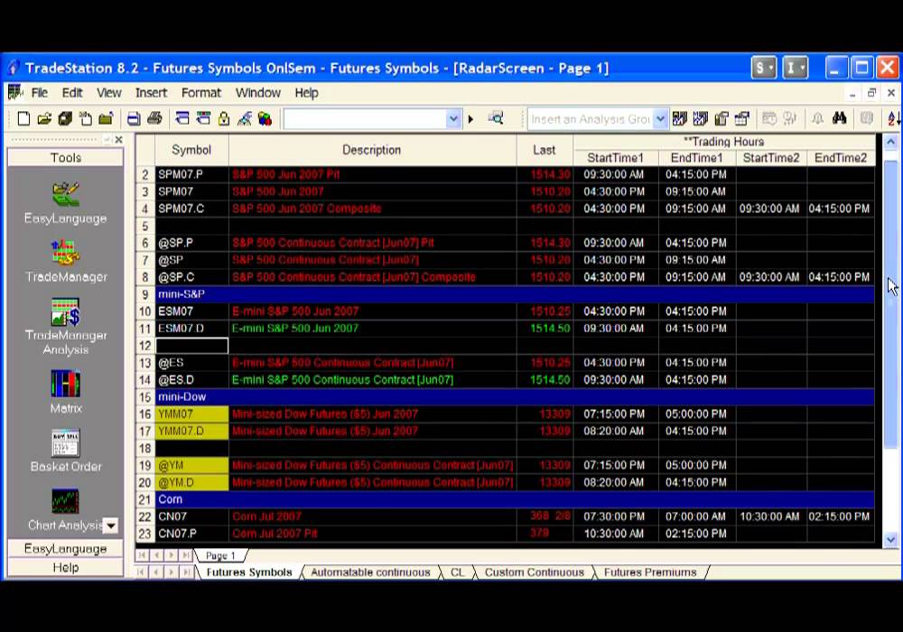Expand the Tools panel down arrow
This screenshot has height=632, width=903.
pyautogui.click(x=110, y=525)
